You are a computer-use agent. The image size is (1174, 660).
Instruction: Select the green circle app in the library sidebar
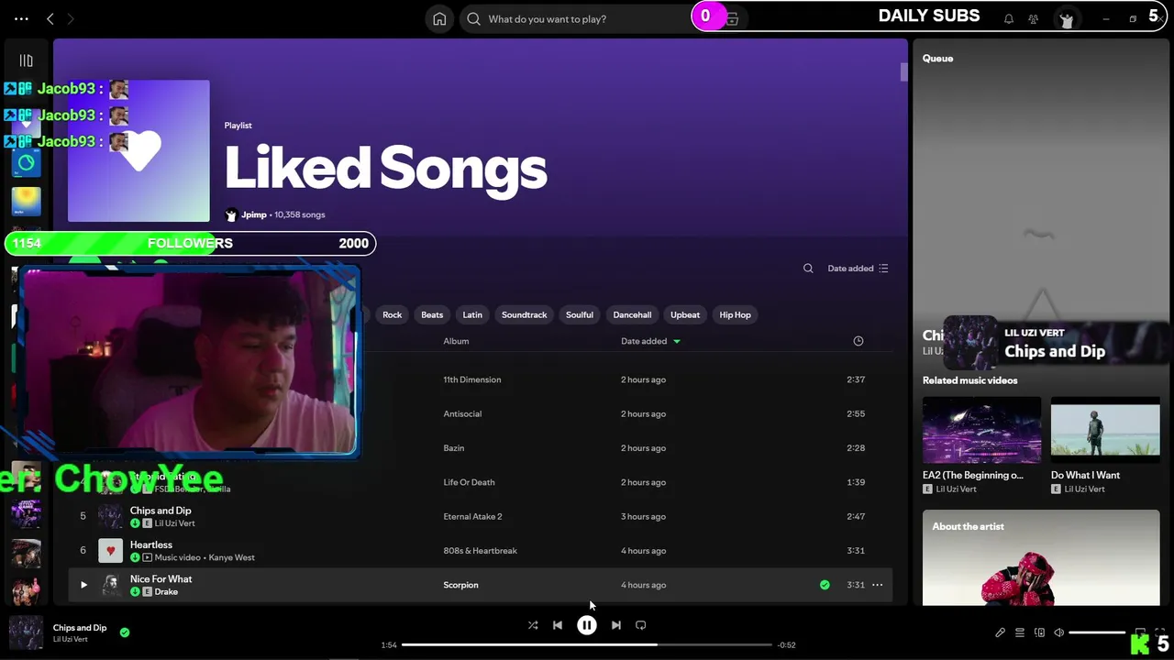[x=26, y=163]
